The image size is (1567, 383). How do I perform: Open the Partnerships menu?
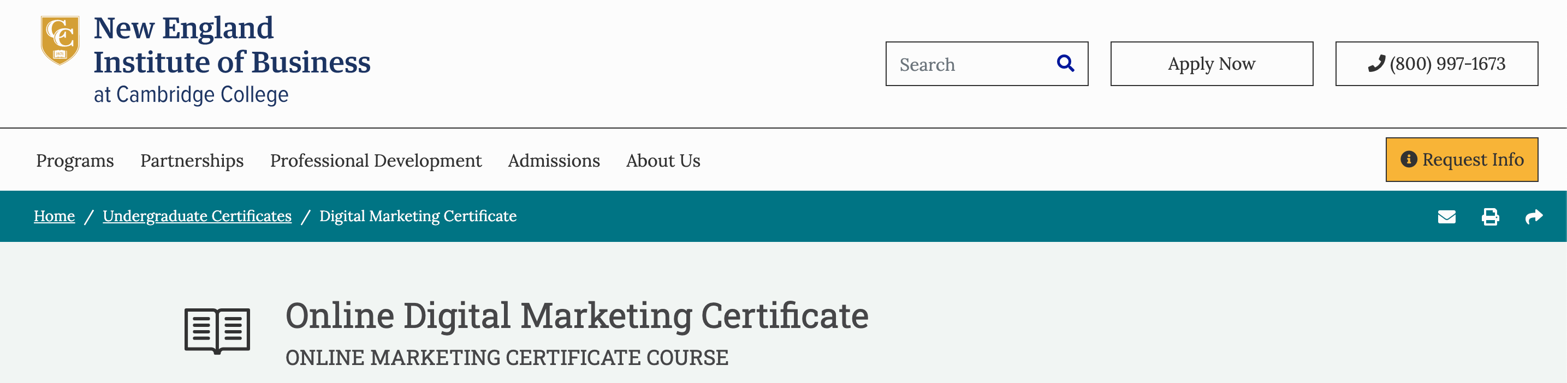[x=192, y=161]
